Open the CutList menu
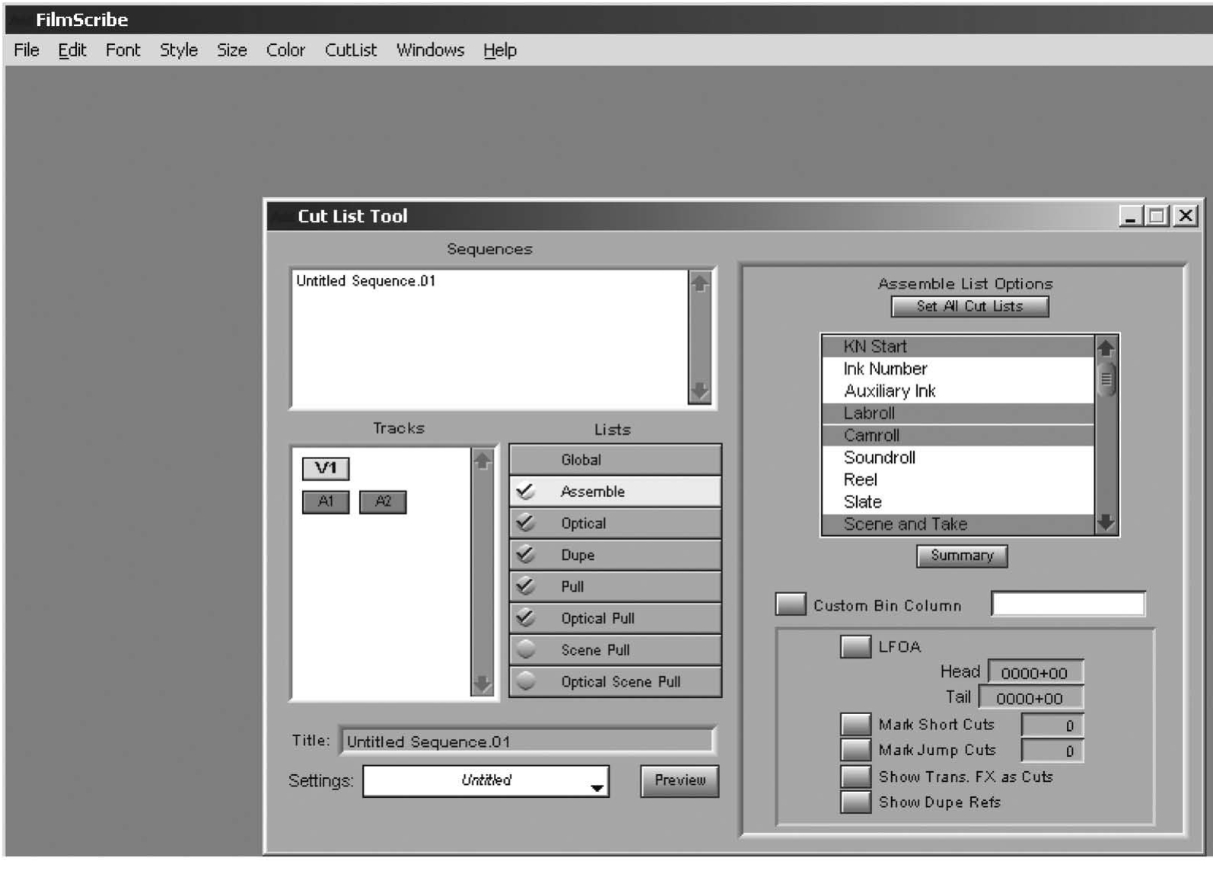This screenshot has width=1213, height=877. 351,50
